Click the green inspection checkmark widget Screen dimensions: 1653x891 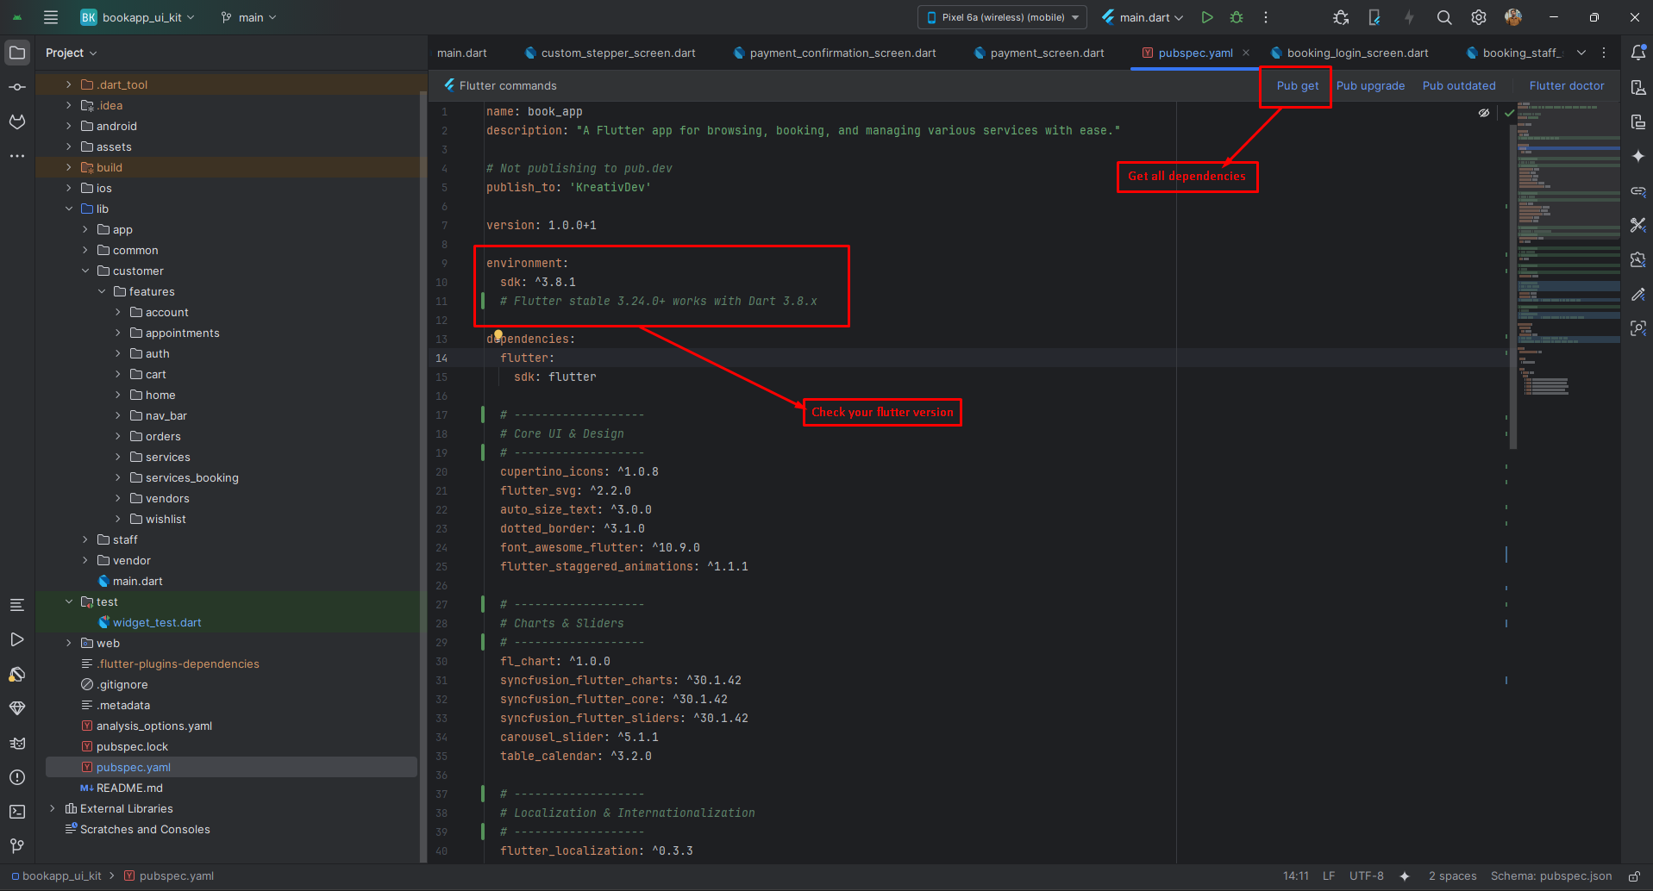tap(1509, 113)
